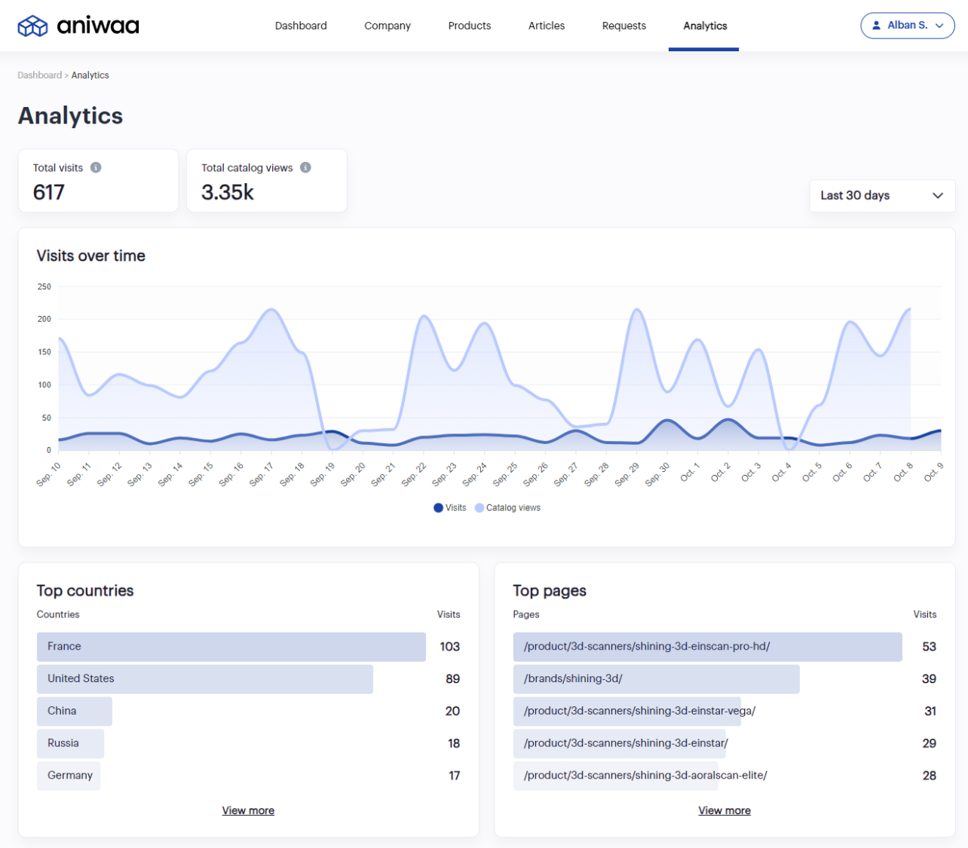Toggle Visits series in chart legend

450,508
